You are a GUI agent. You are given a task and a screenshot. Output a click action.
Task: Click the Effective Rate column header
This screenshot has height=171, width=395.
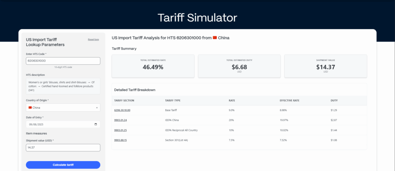[289, 101]
